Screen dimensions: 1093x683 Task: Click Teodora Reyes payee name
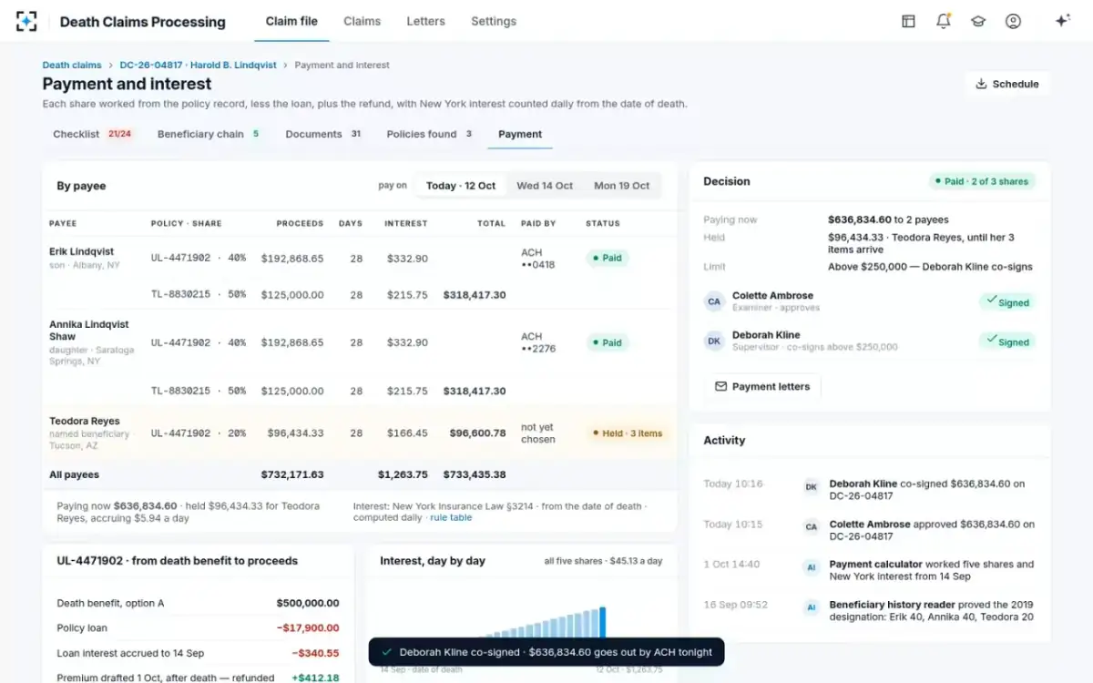[x=85, y=421]
